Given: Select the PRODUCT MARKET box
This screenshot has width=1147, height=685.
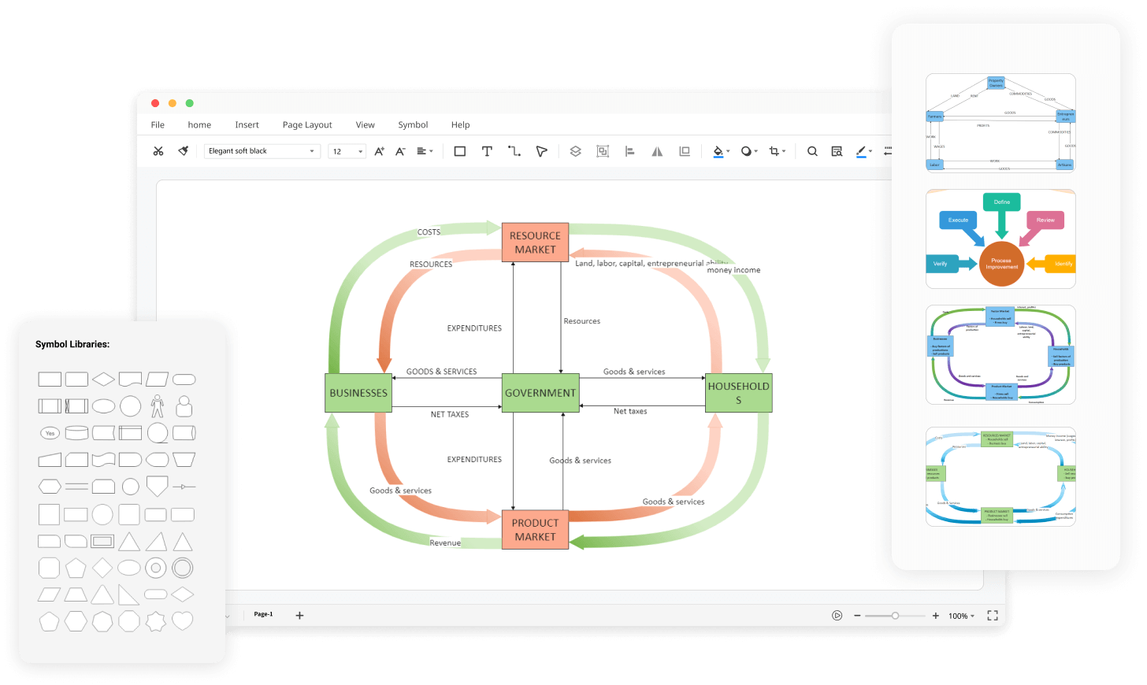Looking at the screenshot, I should tap(535, 529).
